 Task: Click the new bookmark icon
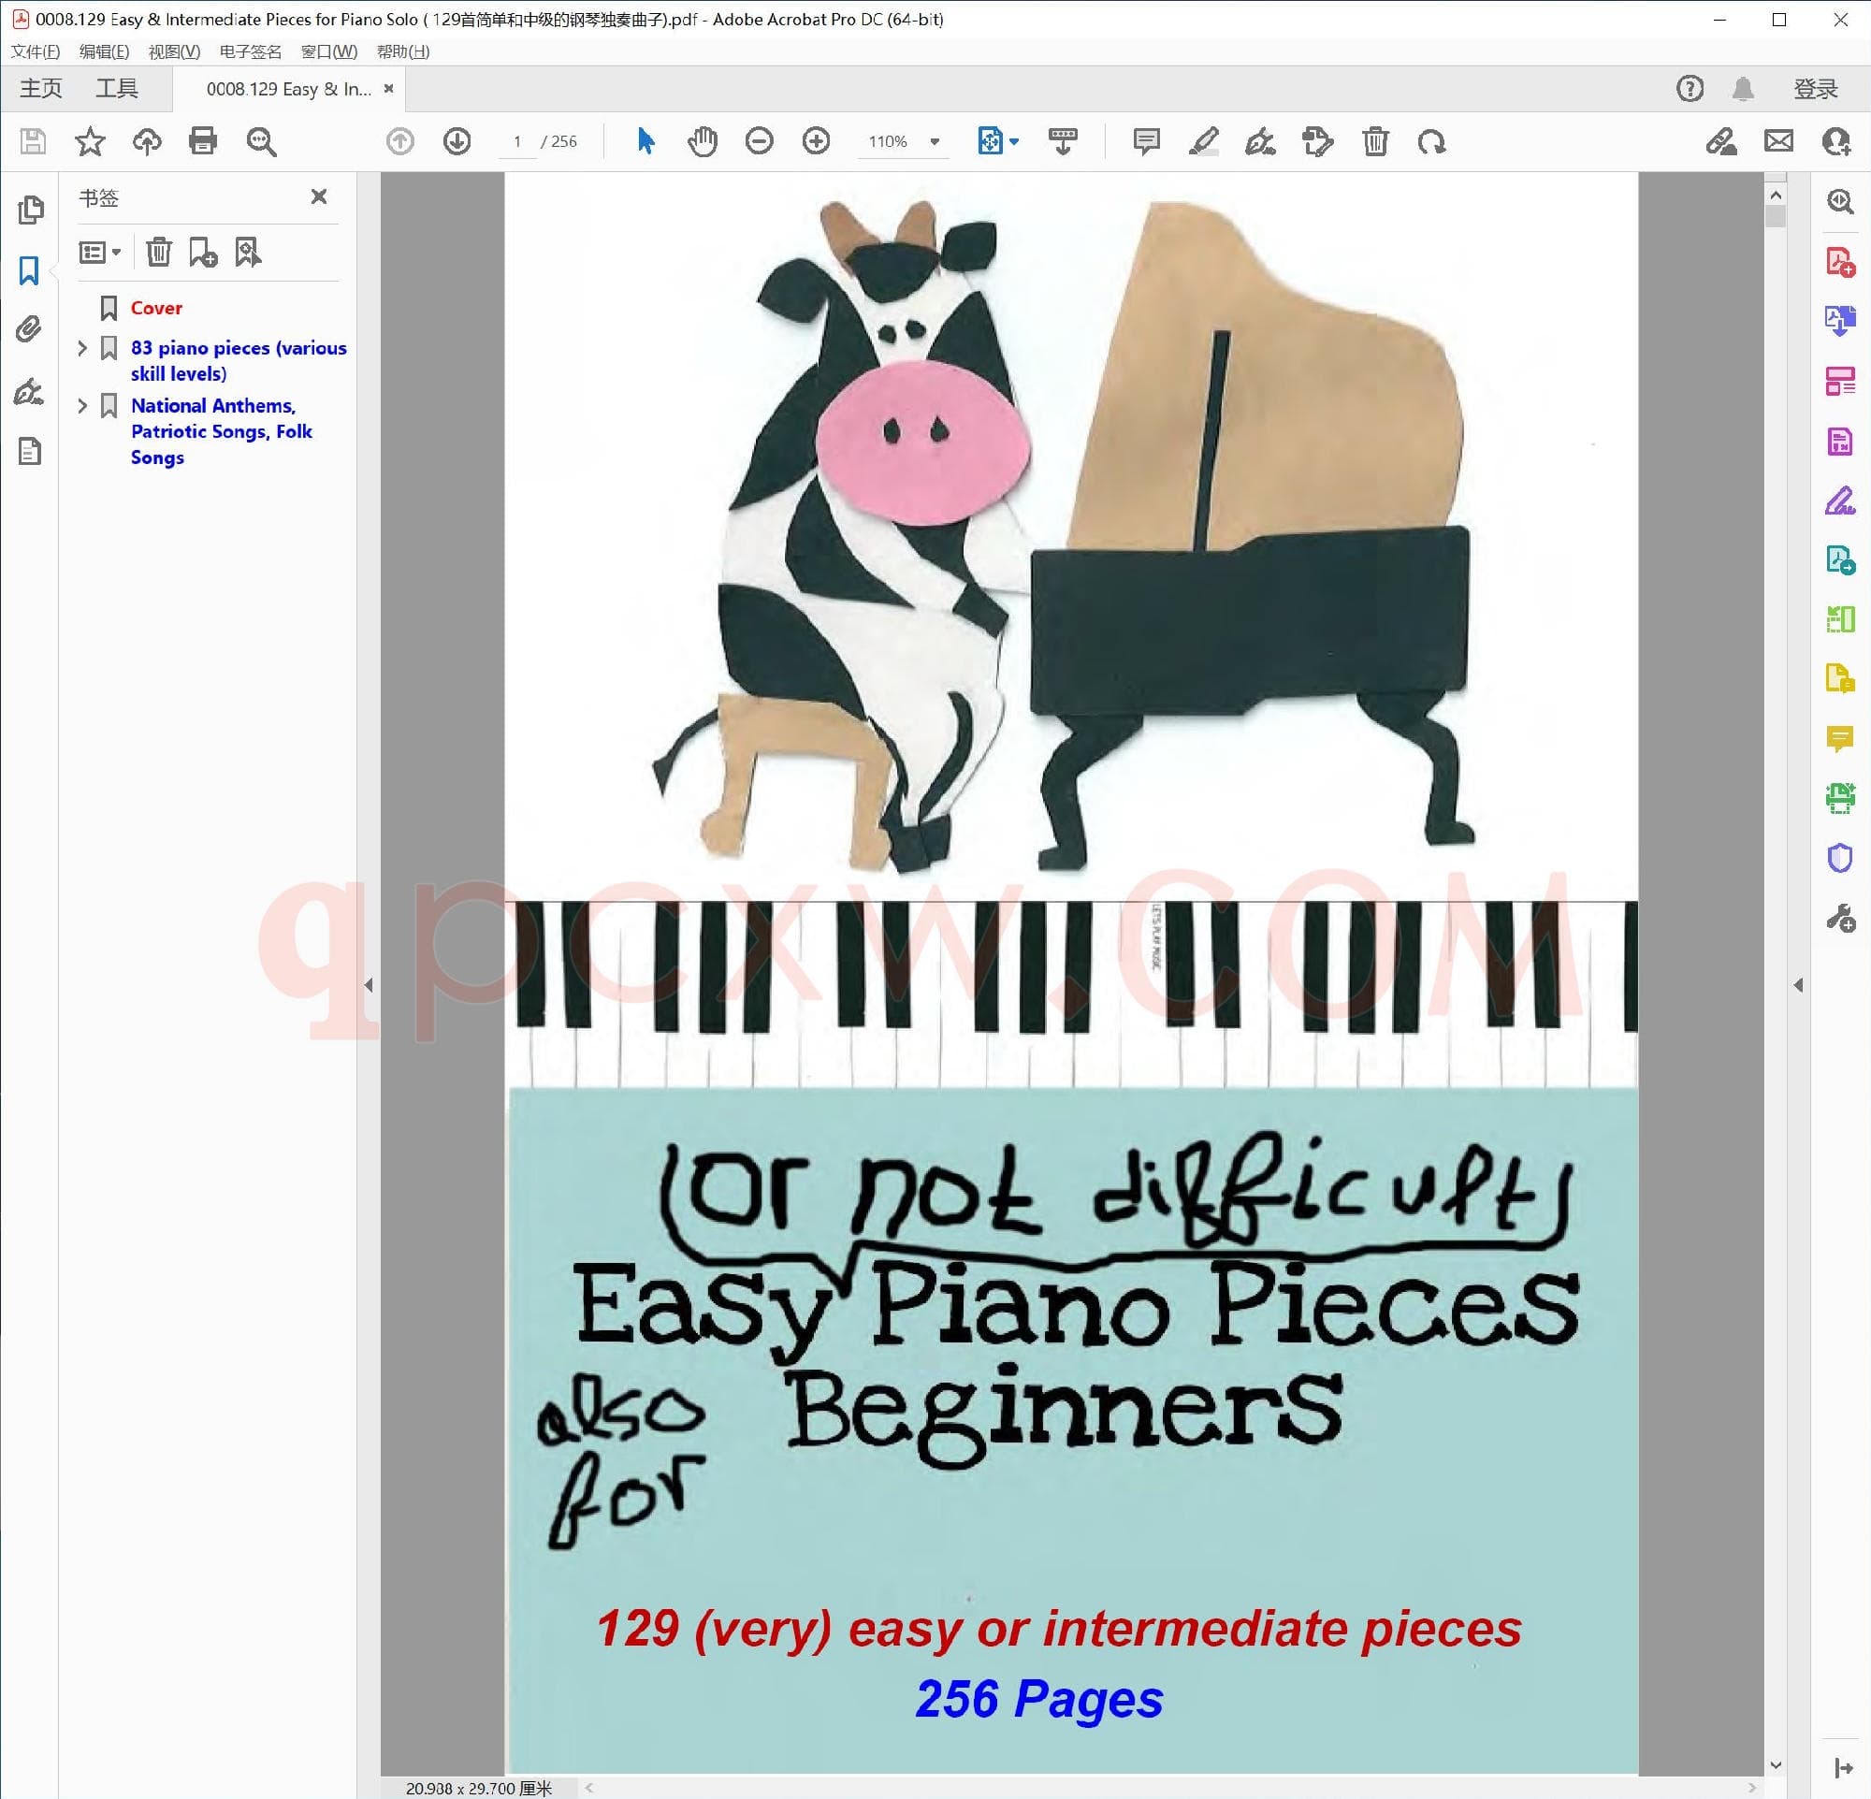202,252
